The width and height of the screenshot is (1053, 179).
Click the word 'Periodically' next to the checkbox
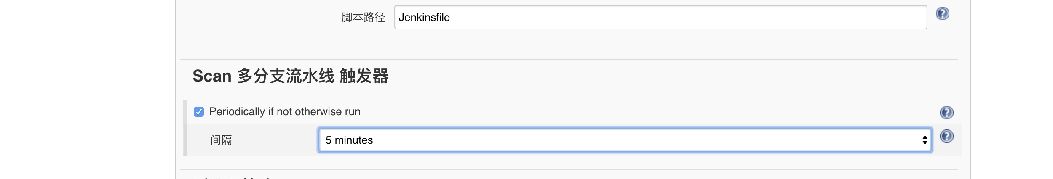pos(237,112)
